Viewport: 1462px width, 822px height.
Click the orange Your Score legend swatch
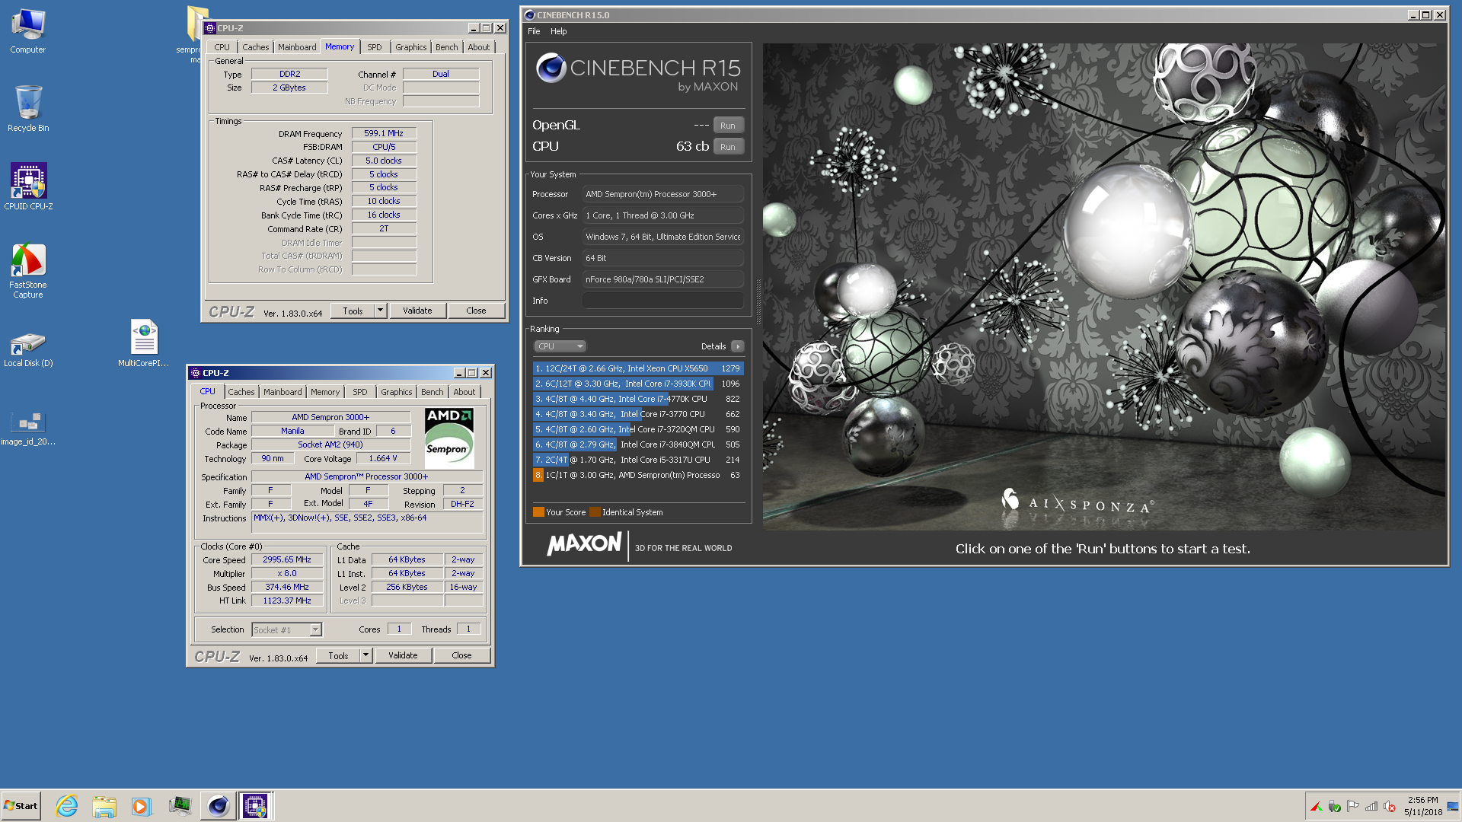(538, 512)
